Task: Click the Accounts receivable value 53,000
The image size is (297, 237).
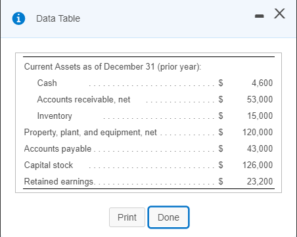Action: 260,99
